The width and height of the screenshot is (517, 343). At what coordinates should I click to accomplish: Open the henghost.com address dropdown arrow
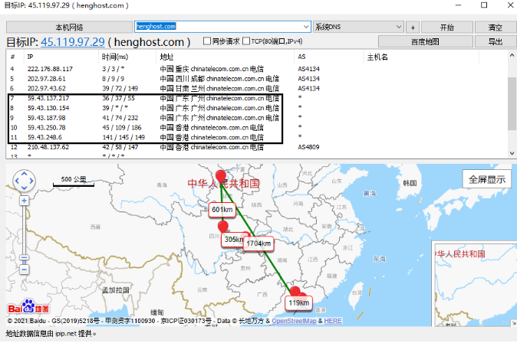[x=306, y=27]
